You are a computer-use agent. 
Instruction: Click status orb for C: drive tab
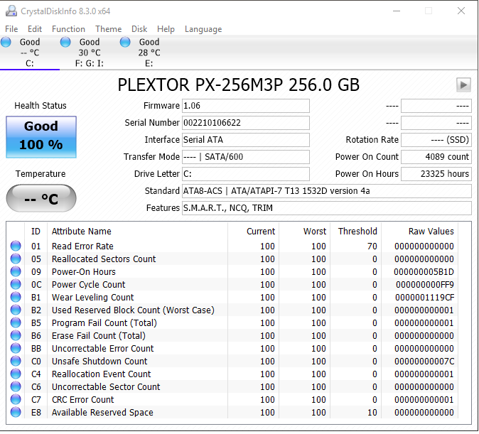click(x=6, y=42)
